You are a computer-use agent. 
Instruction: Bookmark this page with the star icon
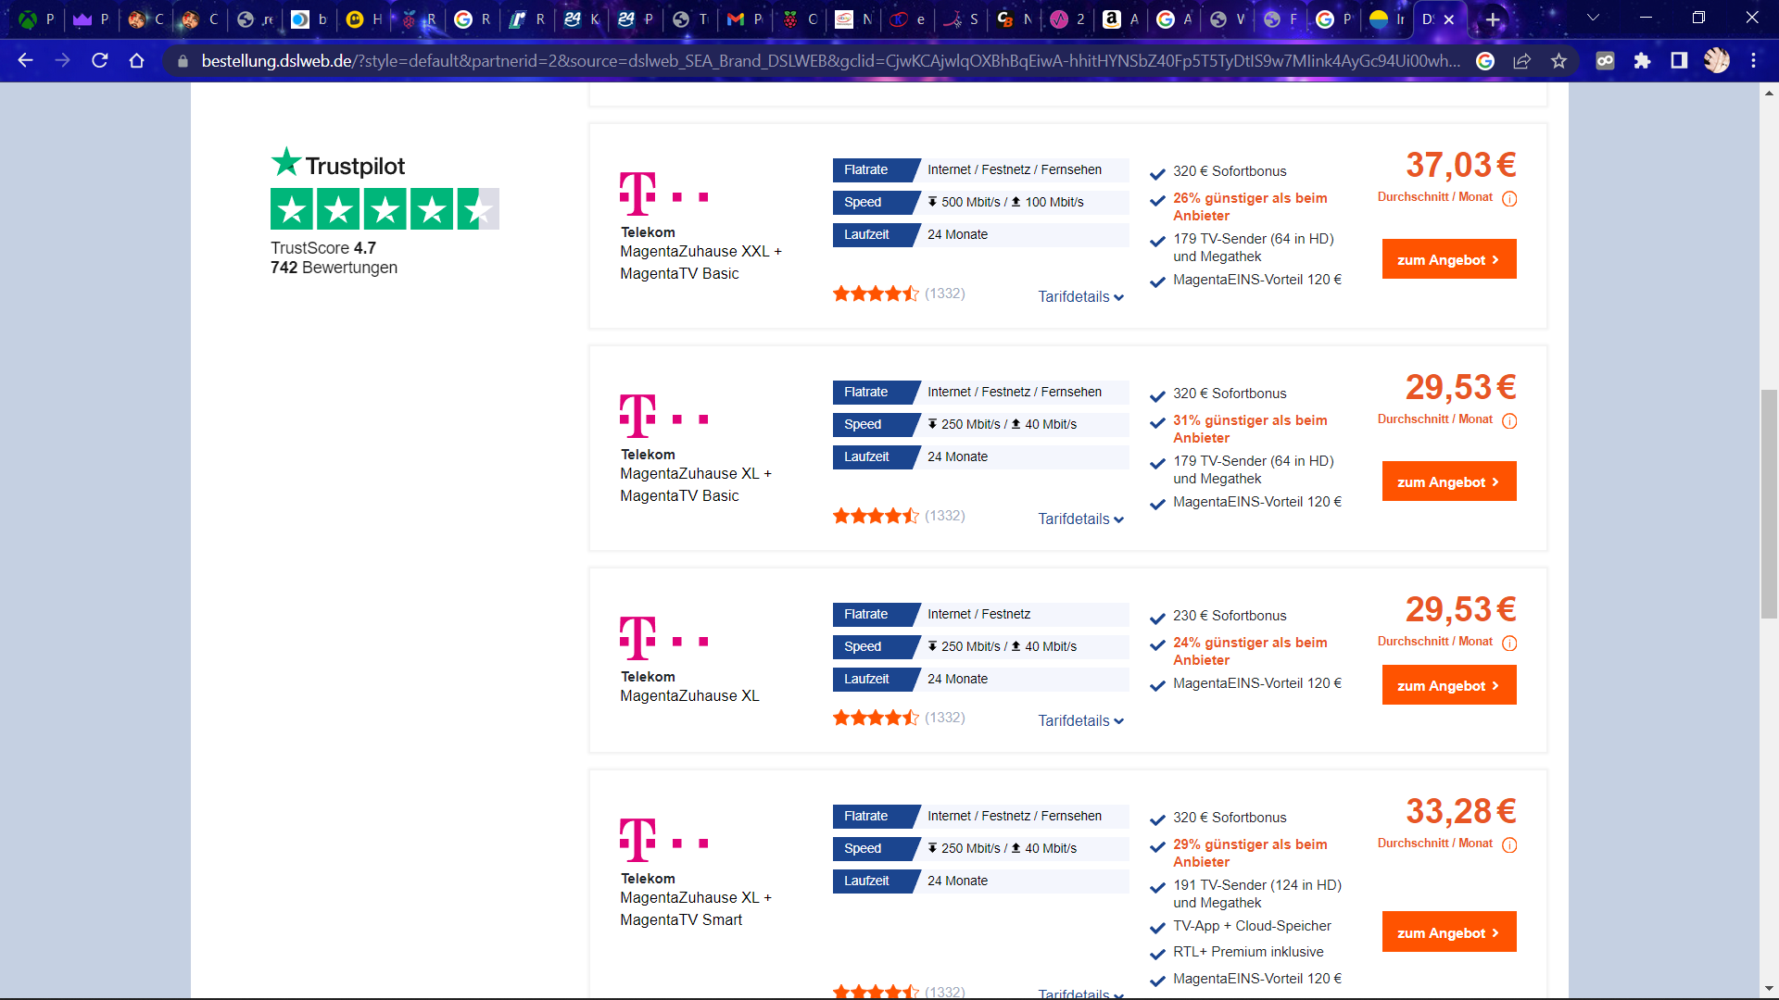coord(1558,61)
